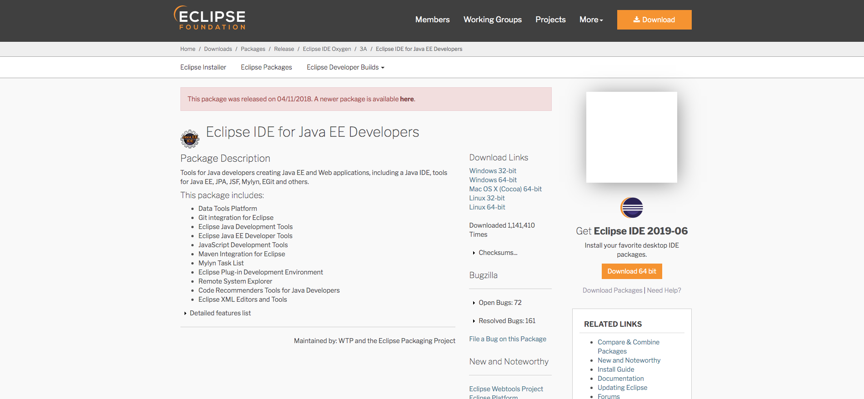Download Linux 32-bit package
The height and width of the screenshot is (399, 864).
coord(487,198)
